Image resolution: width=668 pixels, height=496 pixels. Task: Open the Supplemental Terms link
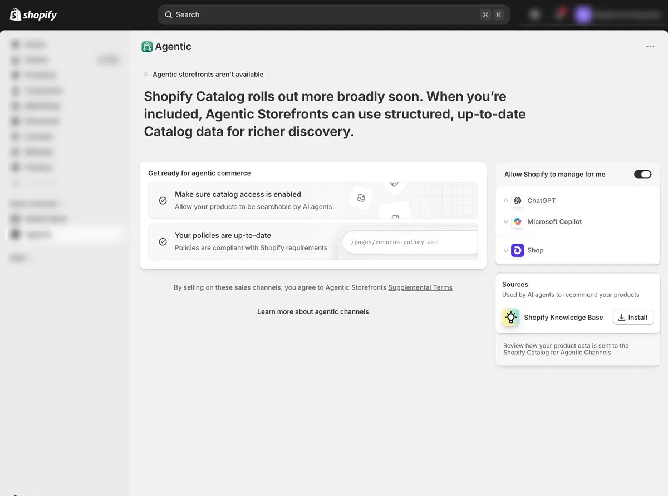tap(420, 287)
